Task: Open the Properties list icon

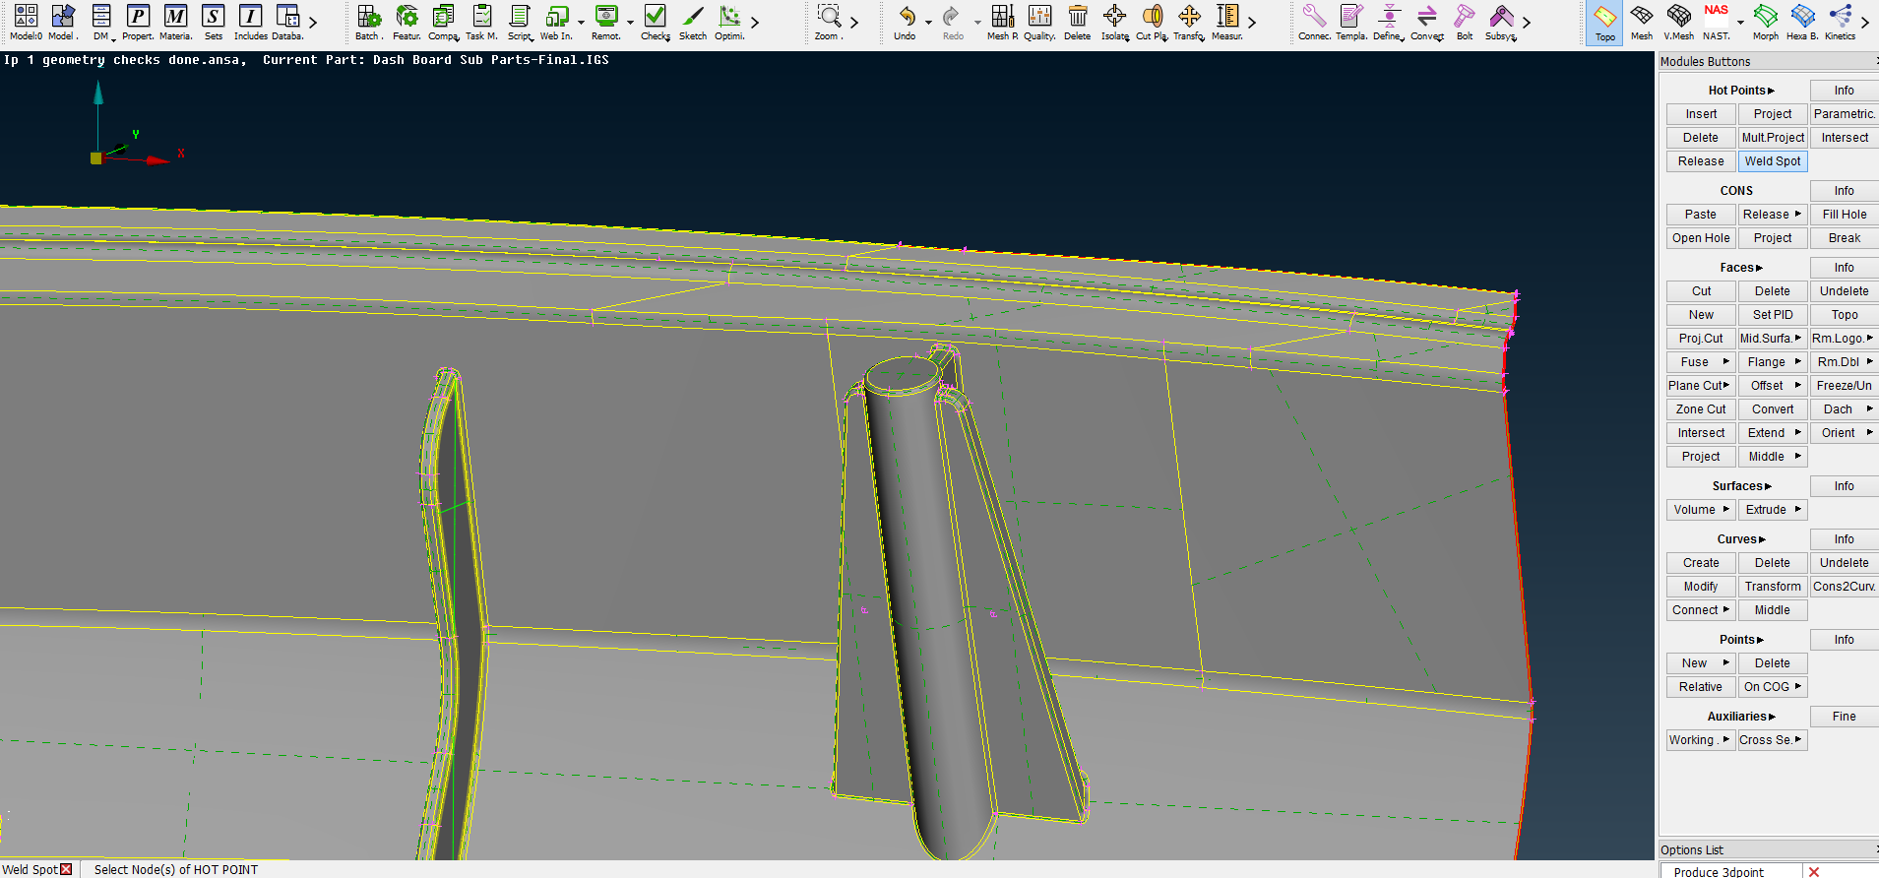Action: tap(138, 22)
